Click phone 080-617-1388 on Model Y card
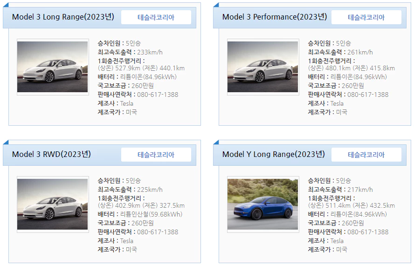Image resolution: width=414 pixels, height=265 pixels. (368, 232)
